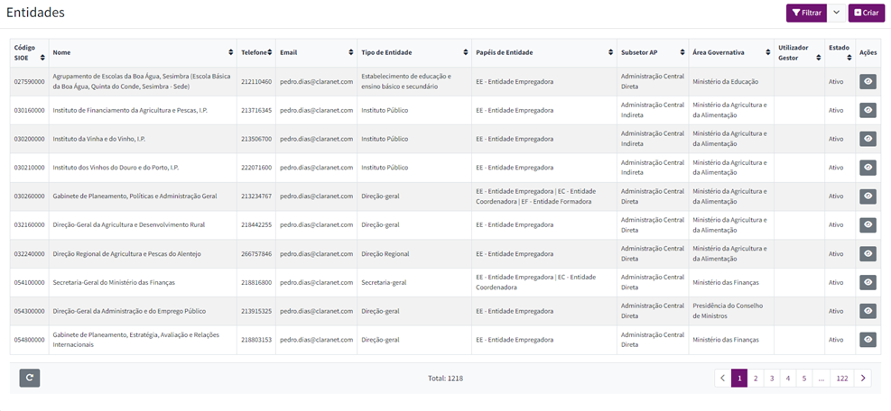
Task: Click Gabinete de Planeamento, Estratégia, Avaliação name
Action: [135, 340]
